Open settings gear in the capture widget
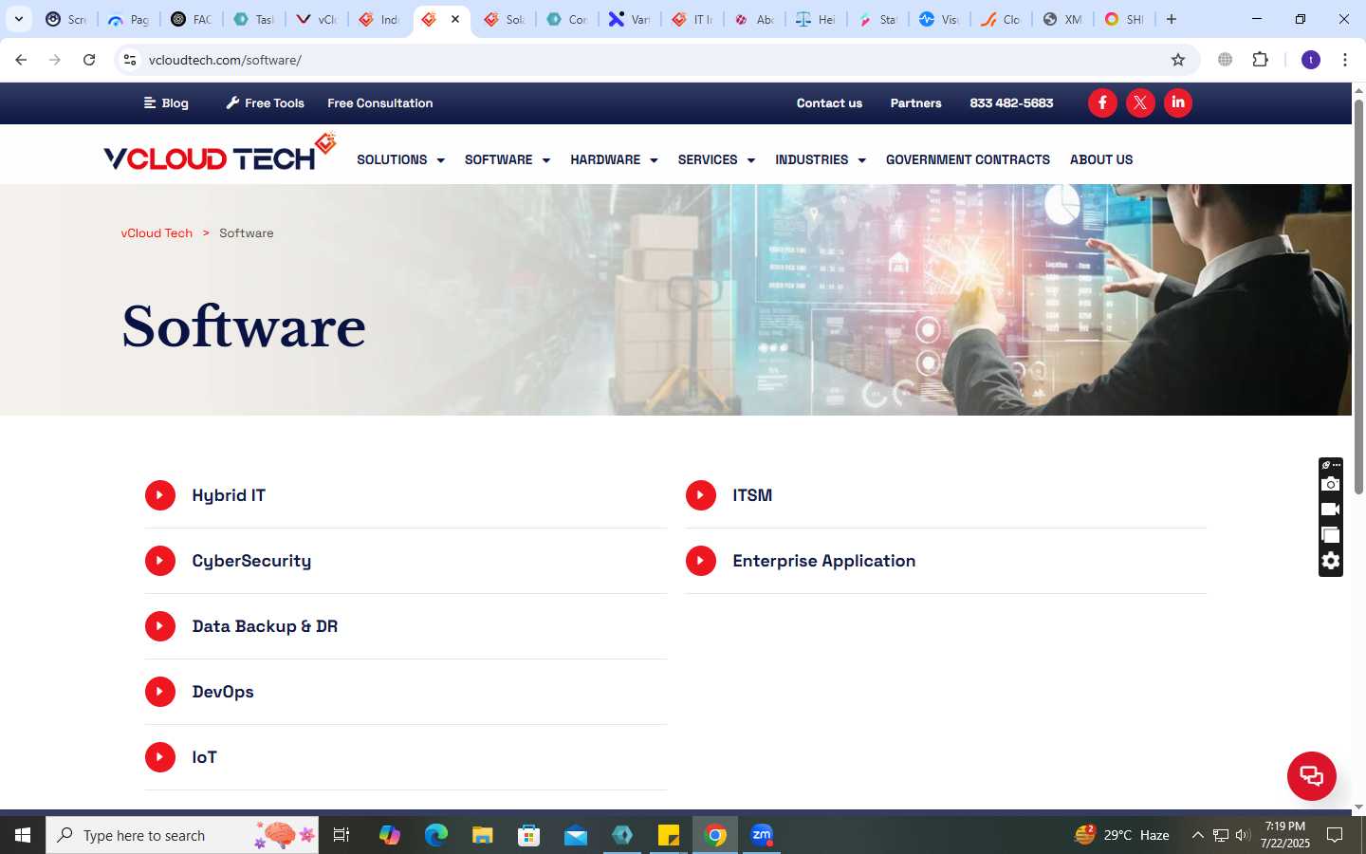 1331,561
